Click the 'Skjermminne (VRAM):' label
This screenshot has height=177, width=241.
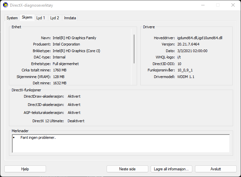click(34, 77)
